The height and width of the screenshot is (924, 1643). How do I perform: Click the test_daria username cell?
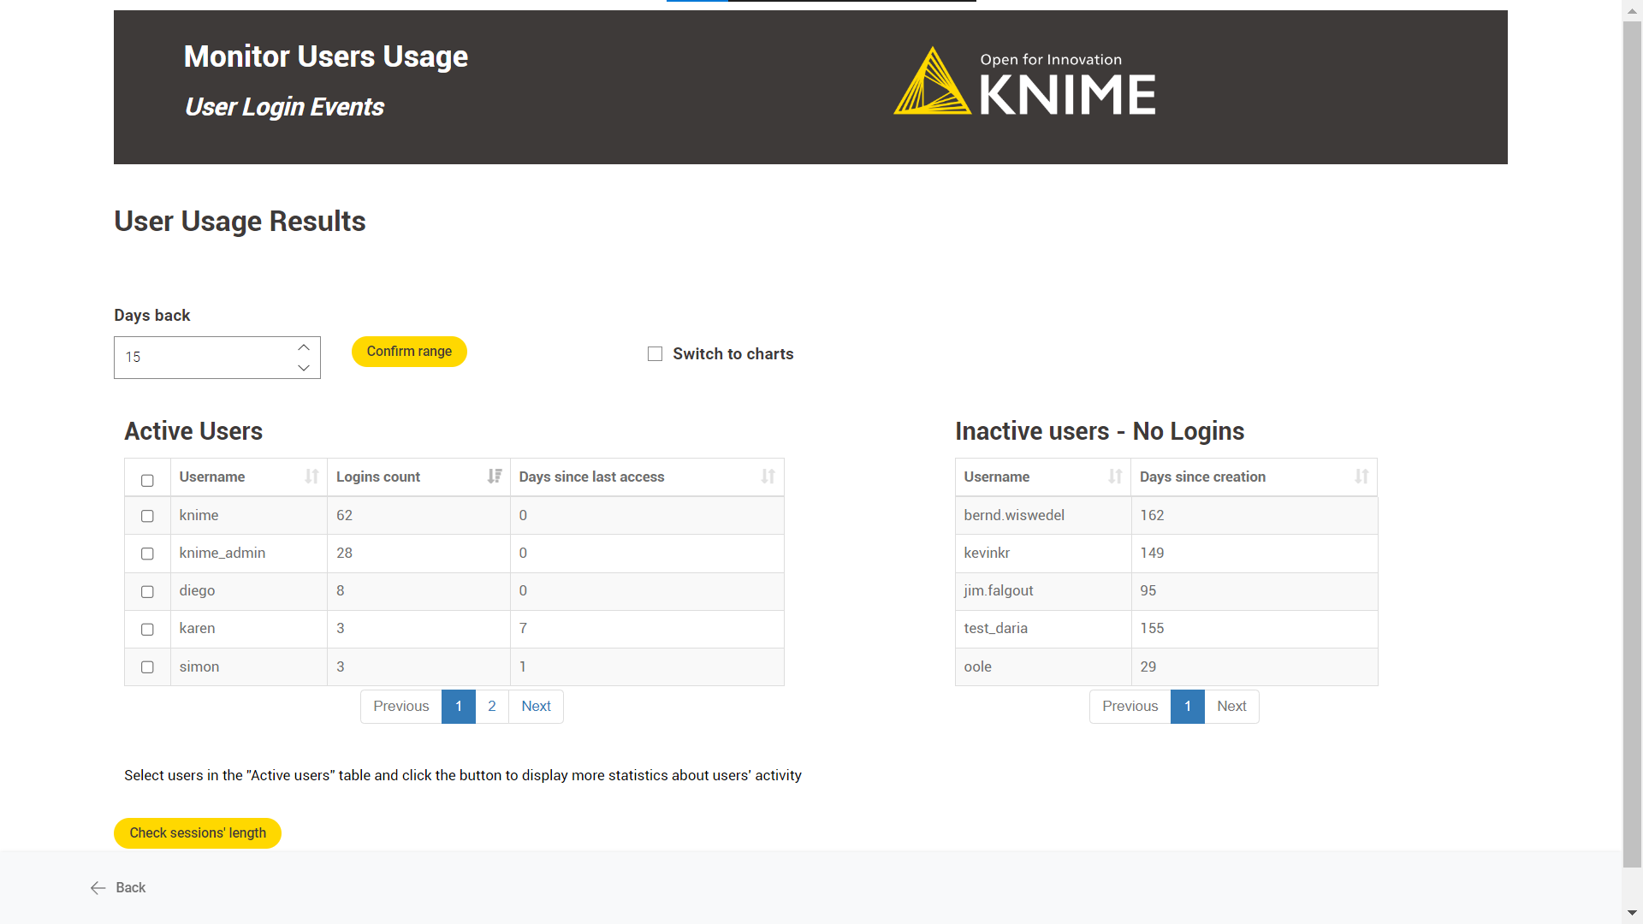coord(1043,629)
